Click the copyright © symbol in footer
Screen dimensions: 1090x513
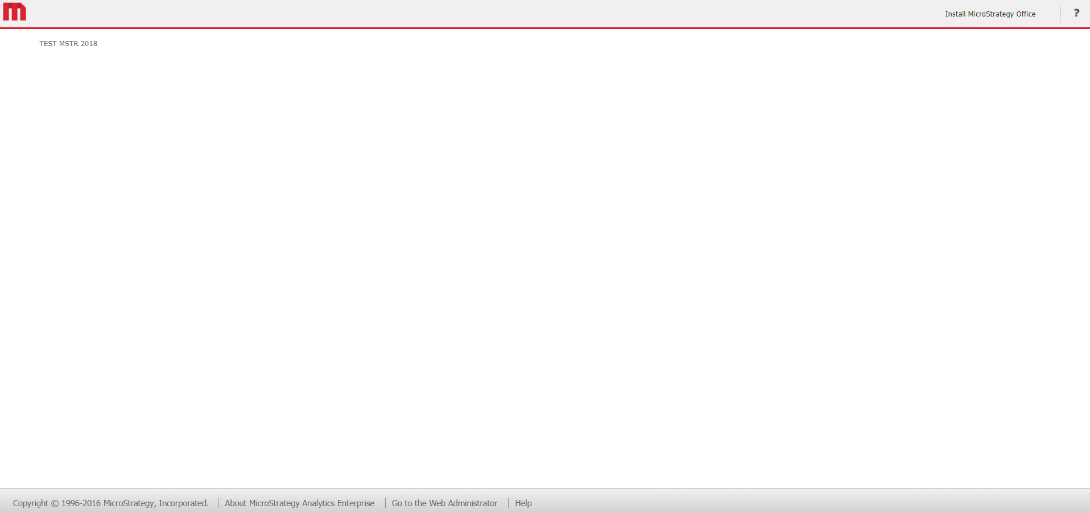tap(55, 503)
